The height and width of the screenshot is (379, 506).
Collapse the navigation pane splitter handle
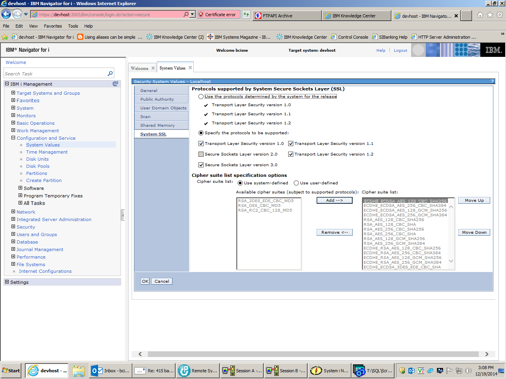click(x=123, y=215)
